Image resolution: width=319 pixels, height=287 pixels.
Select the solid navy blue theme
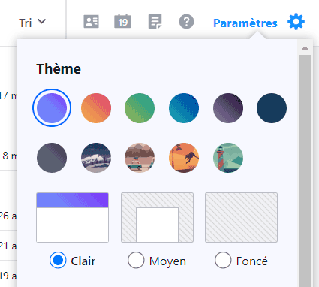(x=272, y=108)
